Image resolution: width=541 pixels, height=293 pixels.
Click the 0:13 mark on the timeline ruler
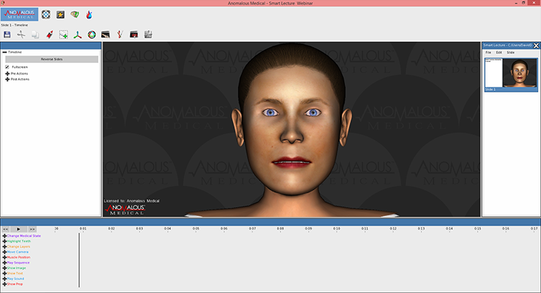click(x=421, y=228)
